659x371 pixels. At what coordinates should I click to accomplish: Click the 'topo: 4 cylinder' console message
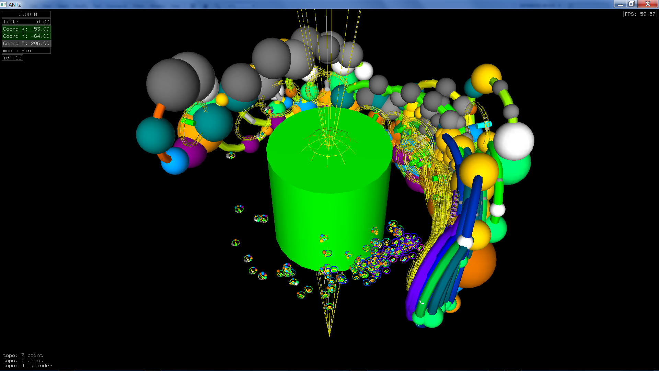click(x=27, y=366)
